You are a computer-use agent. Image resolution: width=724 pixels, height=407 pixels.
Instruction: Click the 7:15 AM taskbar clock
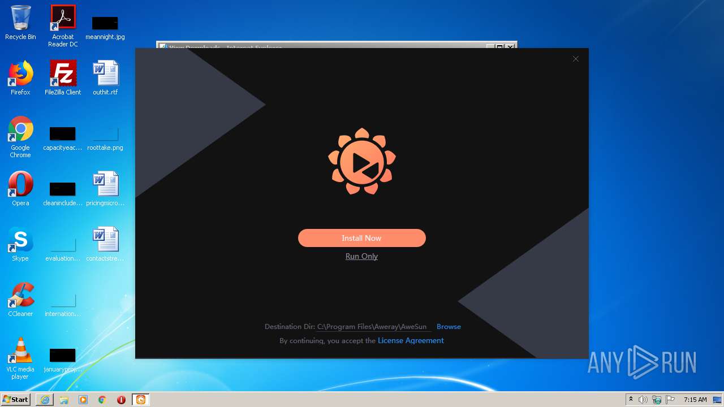click(695, 400)
